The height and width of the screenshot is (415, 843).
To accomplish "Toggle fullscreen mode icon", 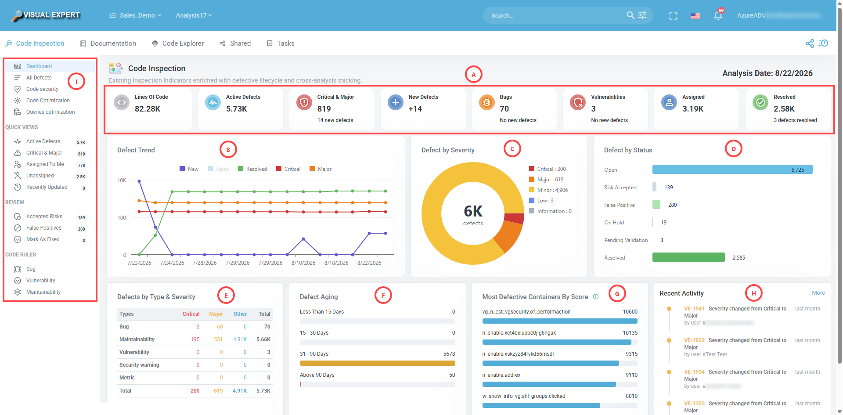I will pos(673,16).
